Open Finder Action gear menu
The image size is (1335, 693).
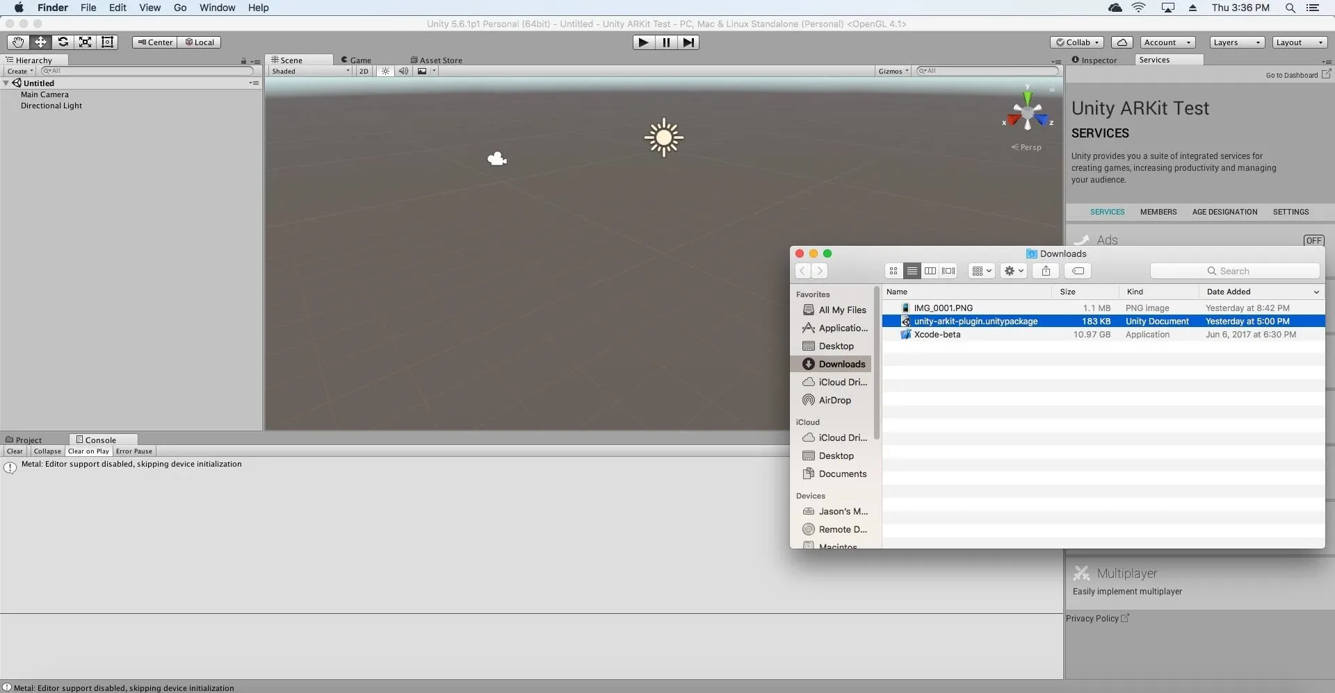coord(1014,271)
